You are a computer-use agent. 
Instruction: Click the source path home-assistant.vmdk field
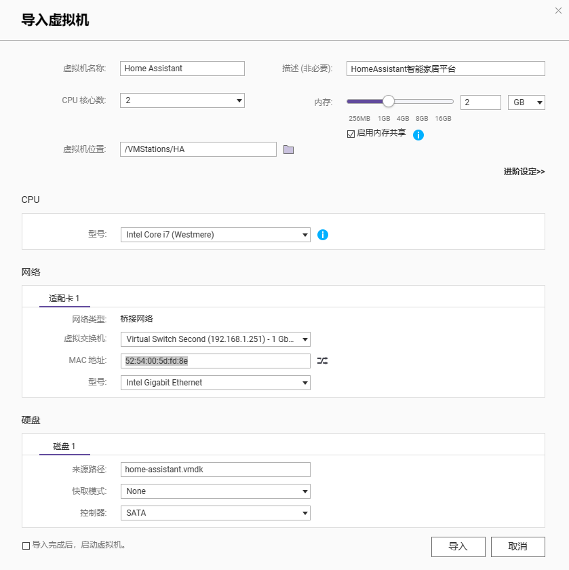click(216, 470)
